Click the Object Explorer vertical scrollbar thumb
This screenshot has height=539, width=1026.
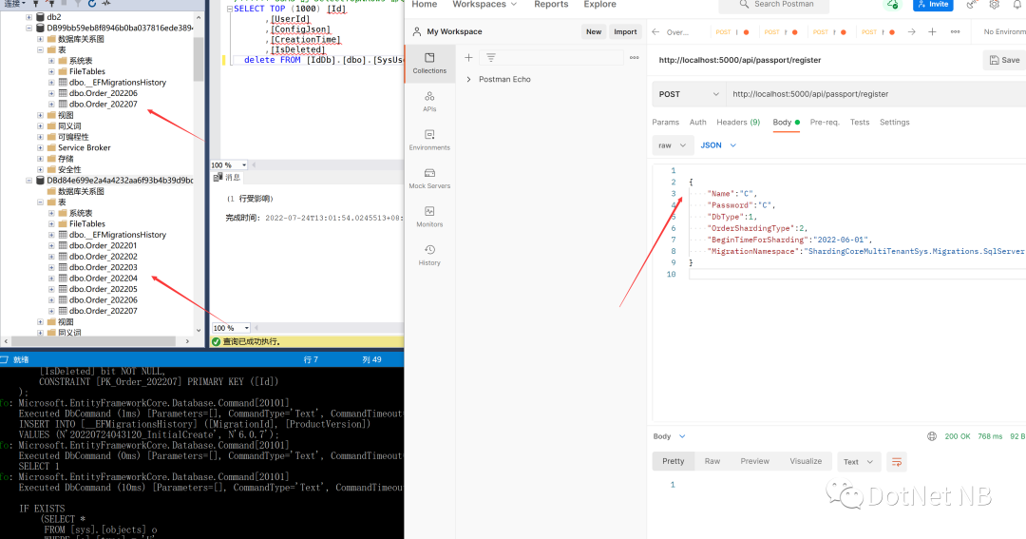tap(199, 59)
